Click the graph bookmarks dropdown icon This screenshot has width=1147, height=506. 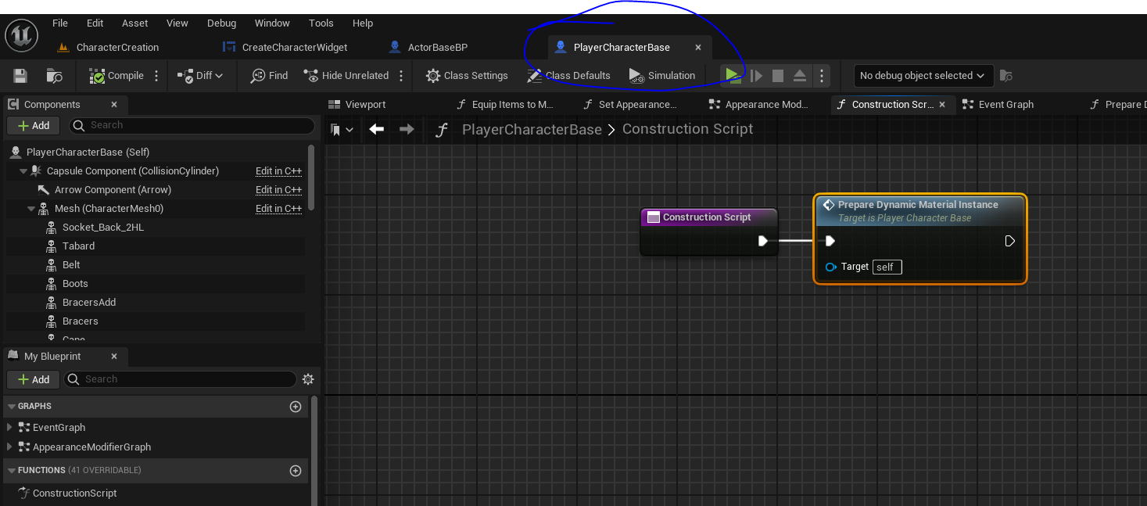[x=342, y=130]
